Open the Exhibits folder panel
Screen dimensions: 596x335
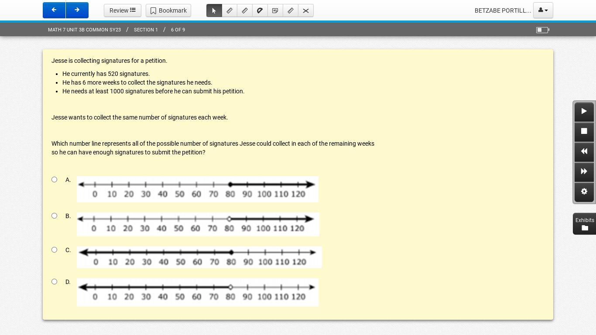584,224
